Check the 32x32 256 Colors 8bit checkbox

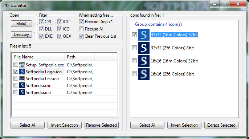click(134, 48)
